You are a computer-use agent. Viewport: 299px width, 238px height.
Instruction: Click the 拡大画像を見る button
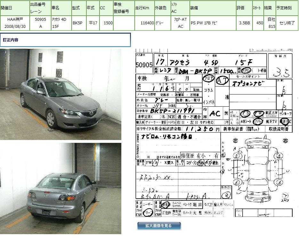pos(159,226)
